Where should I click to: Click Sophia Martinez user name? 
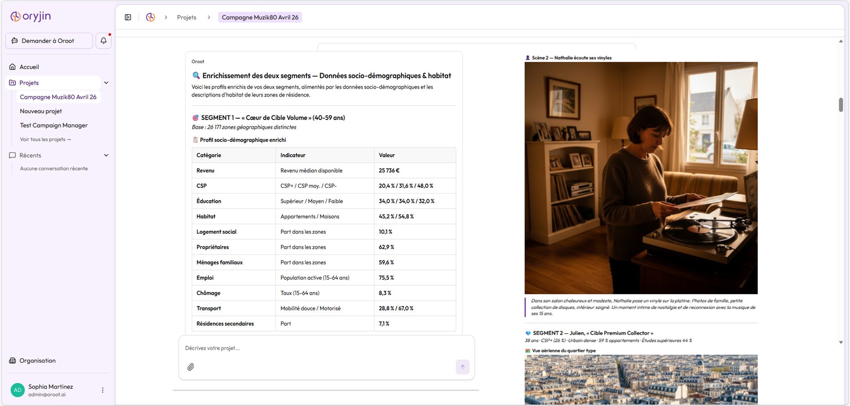[51, 386]
